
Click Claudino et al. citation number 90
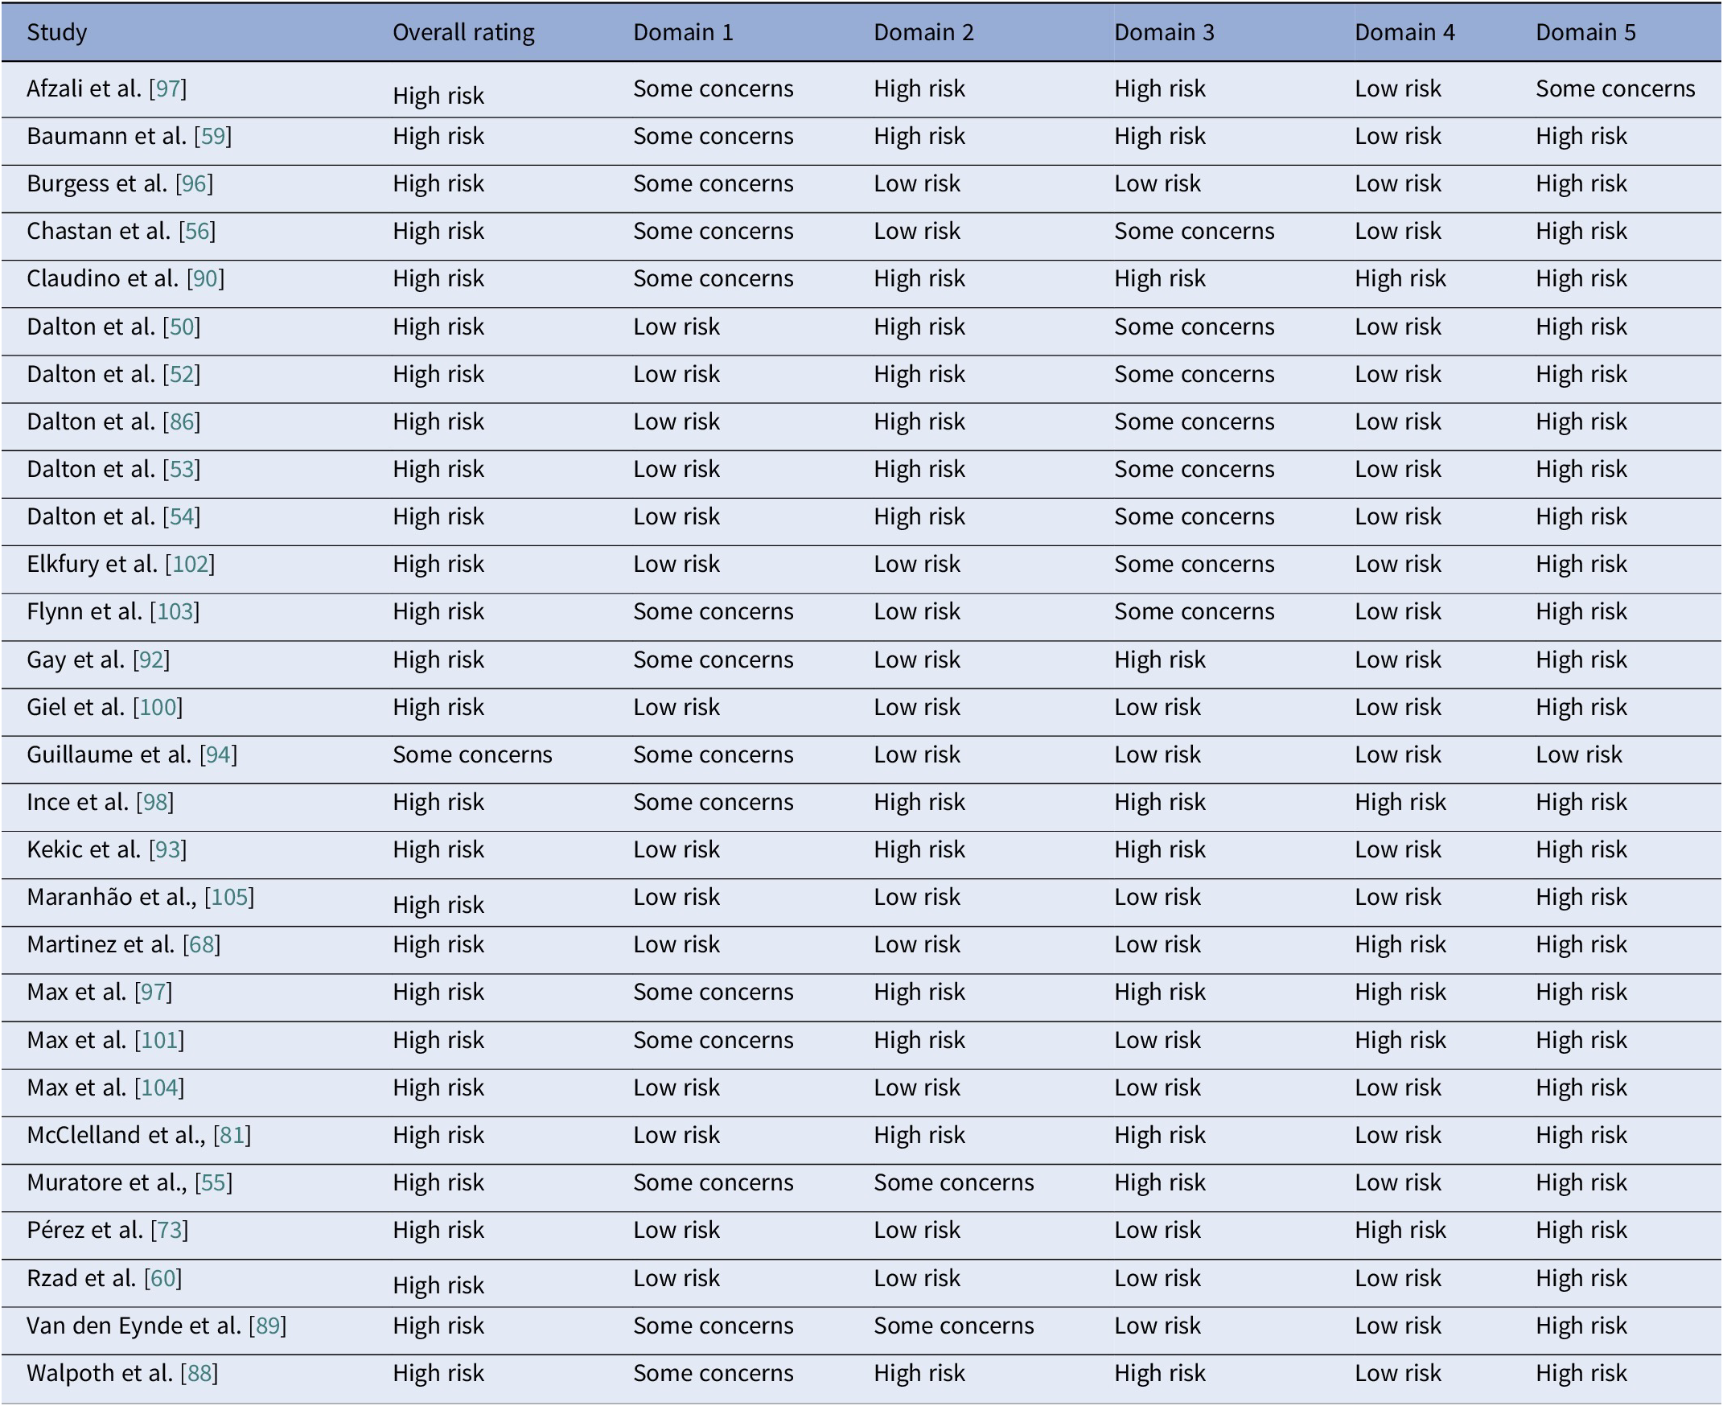point(205,278)
